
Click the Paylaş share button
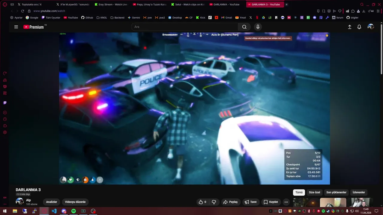pyautogui.click(x=230, y=202)
